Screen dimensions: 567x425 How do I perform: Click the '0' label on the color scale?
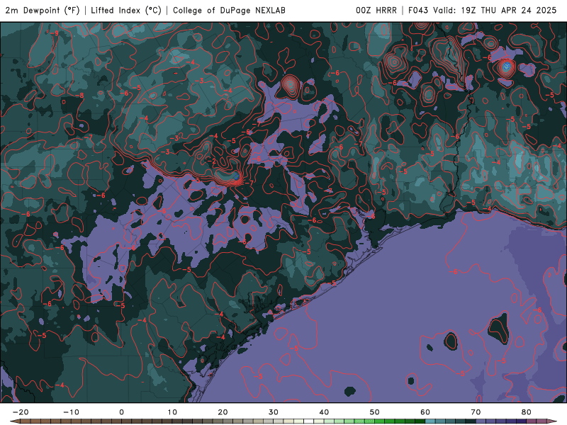point(121,412)
